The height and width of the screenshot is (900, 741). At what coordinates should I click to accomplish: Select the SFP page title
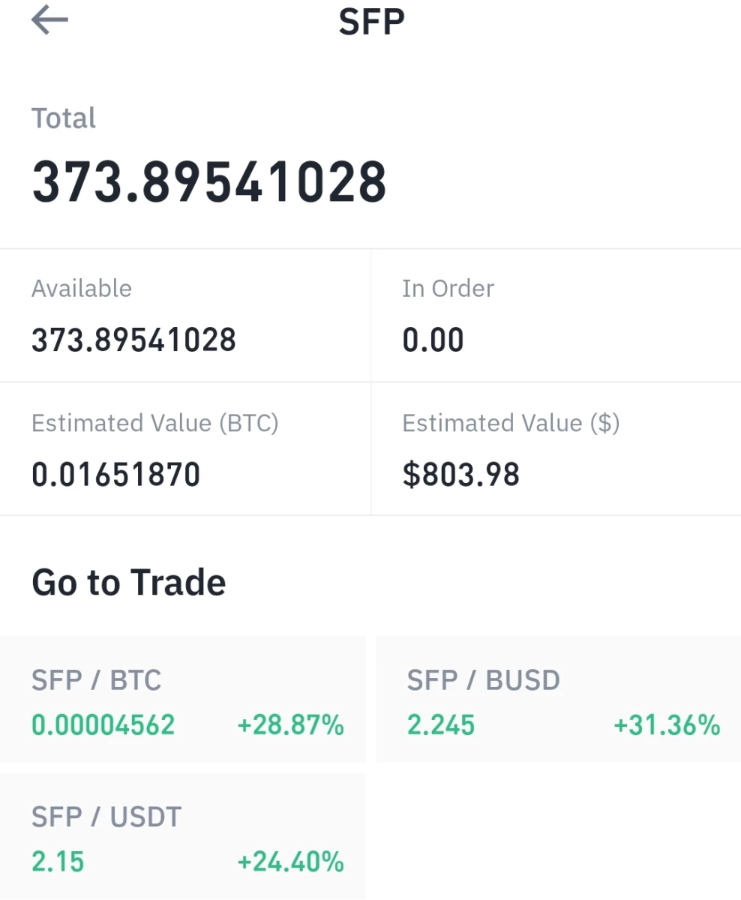371,22
